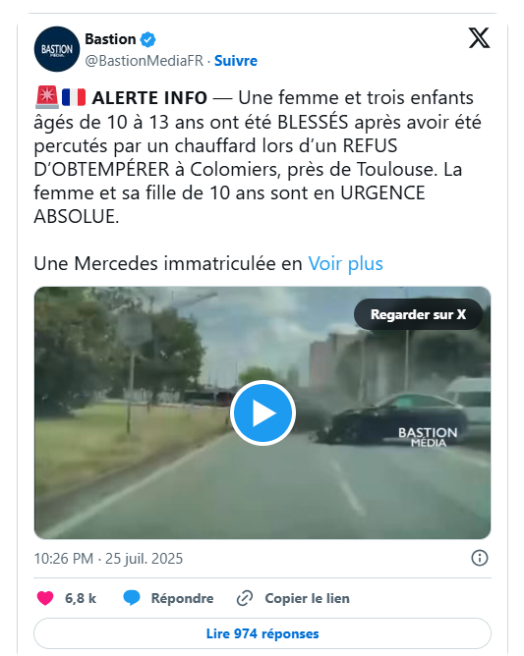The width and height of the screenshot is (524, 656).
Task: Click the X logo in the tweet corner
Action: (x=479, y=38)
